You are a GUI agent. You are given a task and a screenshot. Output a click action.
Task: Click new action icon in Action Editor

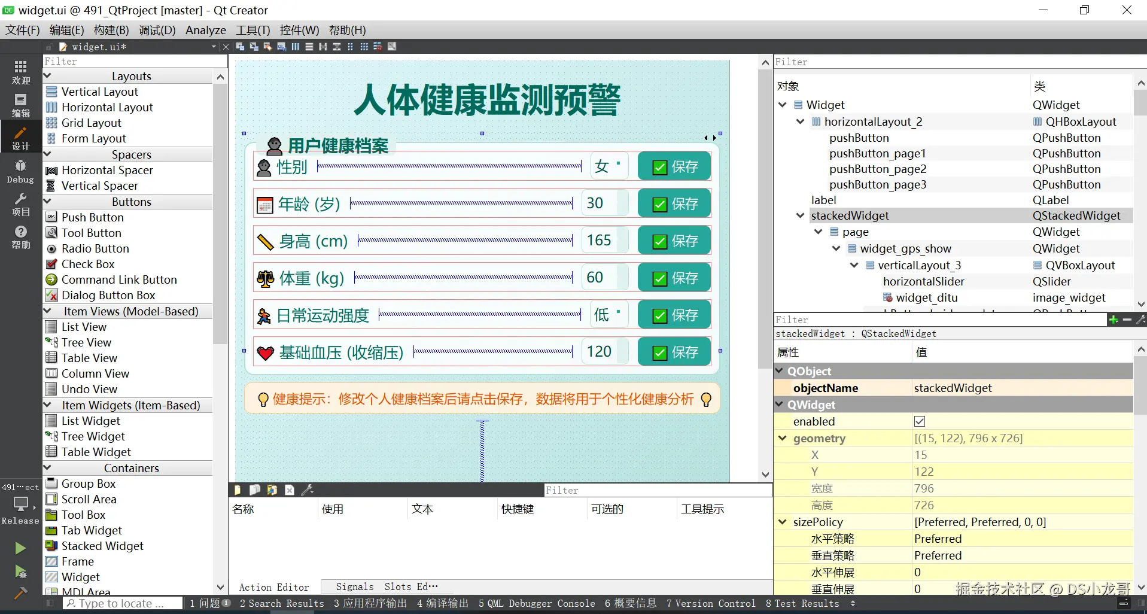click(237, 490)
